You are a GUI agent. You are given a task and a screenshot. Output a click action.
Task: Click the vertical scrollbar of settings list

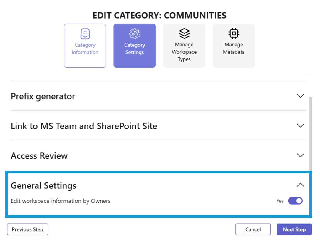(310, 134)
